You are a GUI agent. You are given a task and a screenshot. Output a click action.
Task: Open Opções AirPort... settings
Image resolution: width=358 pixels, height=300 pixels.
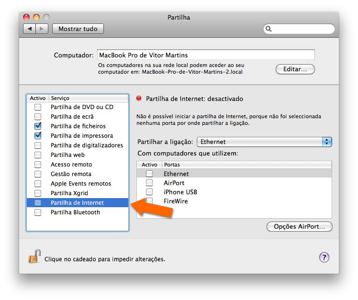(299, 226)
